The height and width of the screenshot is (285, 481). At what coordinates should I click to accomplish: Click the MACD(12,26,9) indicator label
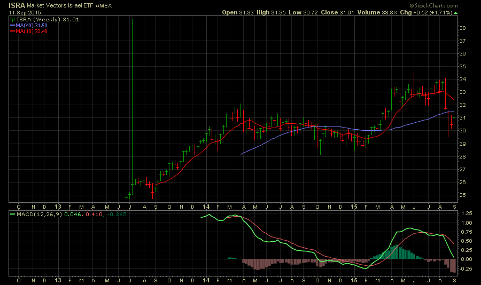39,214
